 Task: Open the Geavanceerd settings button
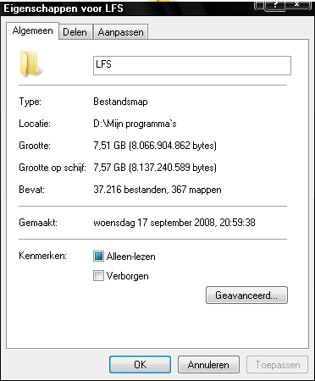(x=246, y=295)
